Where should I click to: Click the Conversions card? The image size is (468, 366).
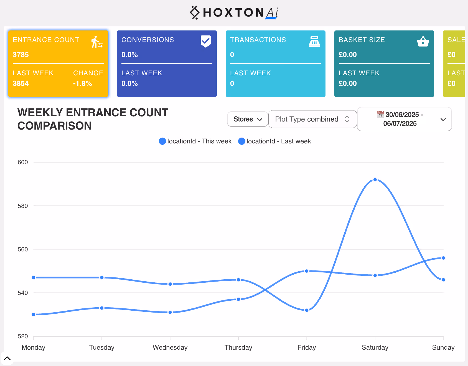pos(166,64)
